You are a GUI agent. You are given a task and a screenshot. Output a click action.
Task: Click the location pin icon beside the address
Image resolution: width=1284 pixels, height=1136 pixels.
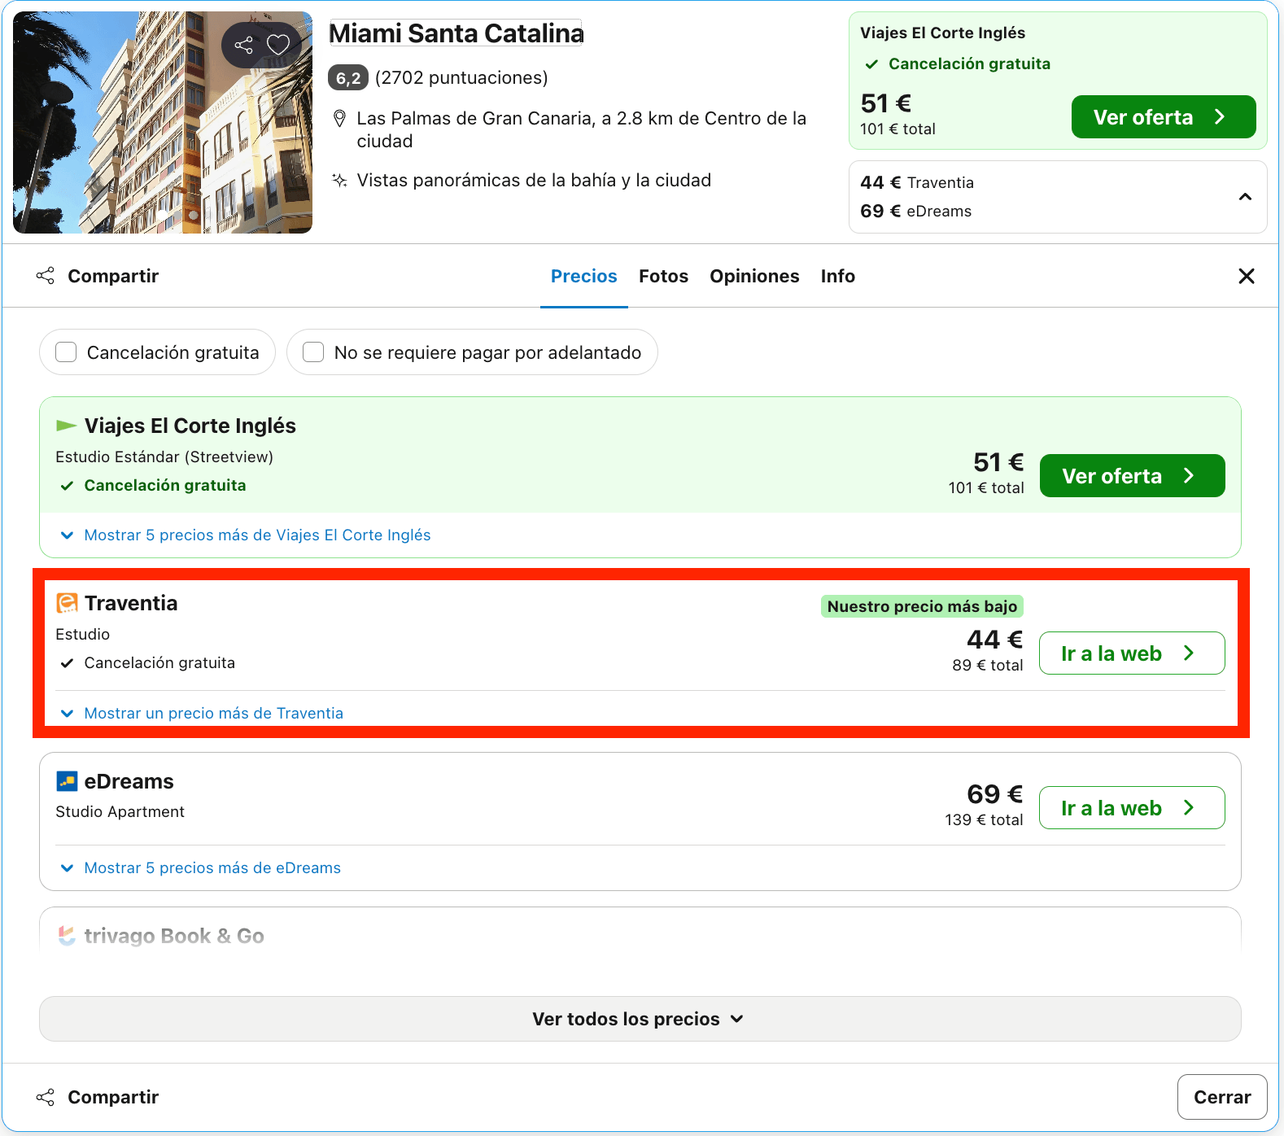coord(340,119)
